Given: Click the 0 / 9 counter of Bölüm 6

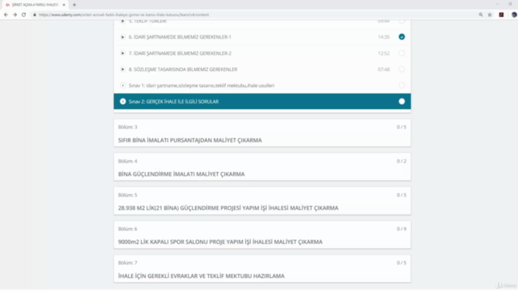Looking at the screenshot, I should pyautogui.click(x=401, y=229).
